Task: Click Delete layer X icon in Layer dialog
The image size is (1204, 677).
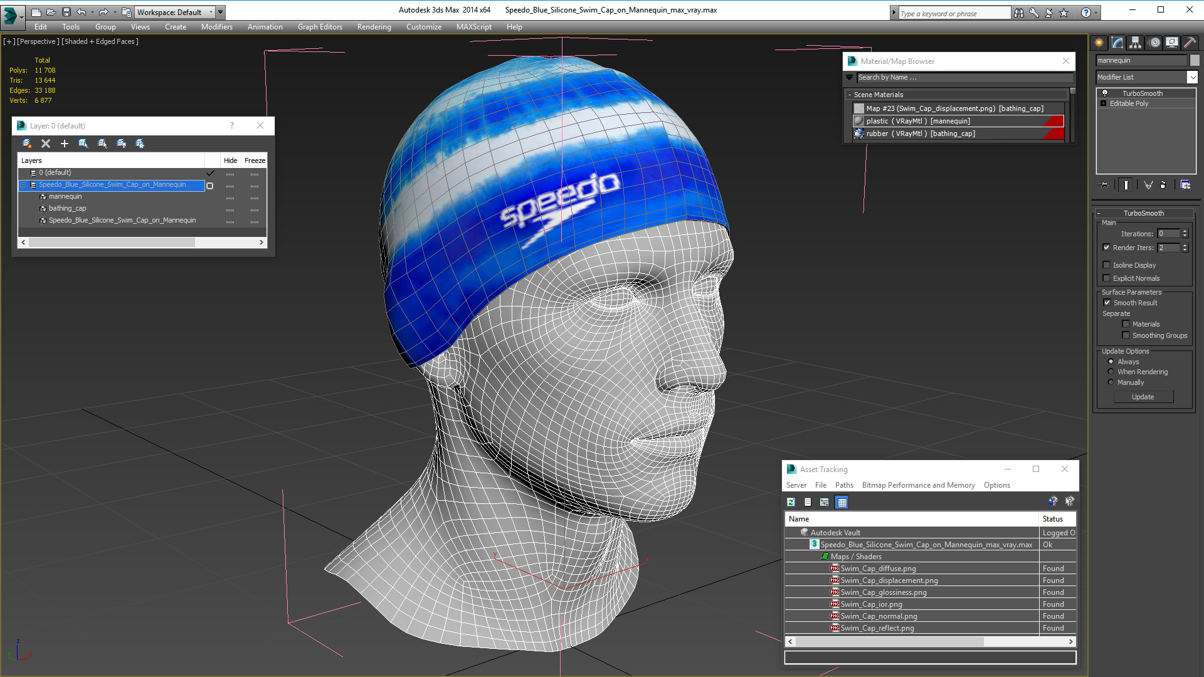Action: point(46,144)
